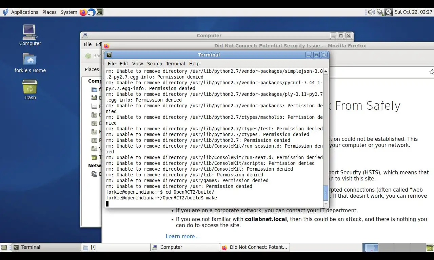Image resolution: width=434 pixels, height=260 pixels.
Task: Open the Places side pane dropdown in Computer window
Action: 92,69
